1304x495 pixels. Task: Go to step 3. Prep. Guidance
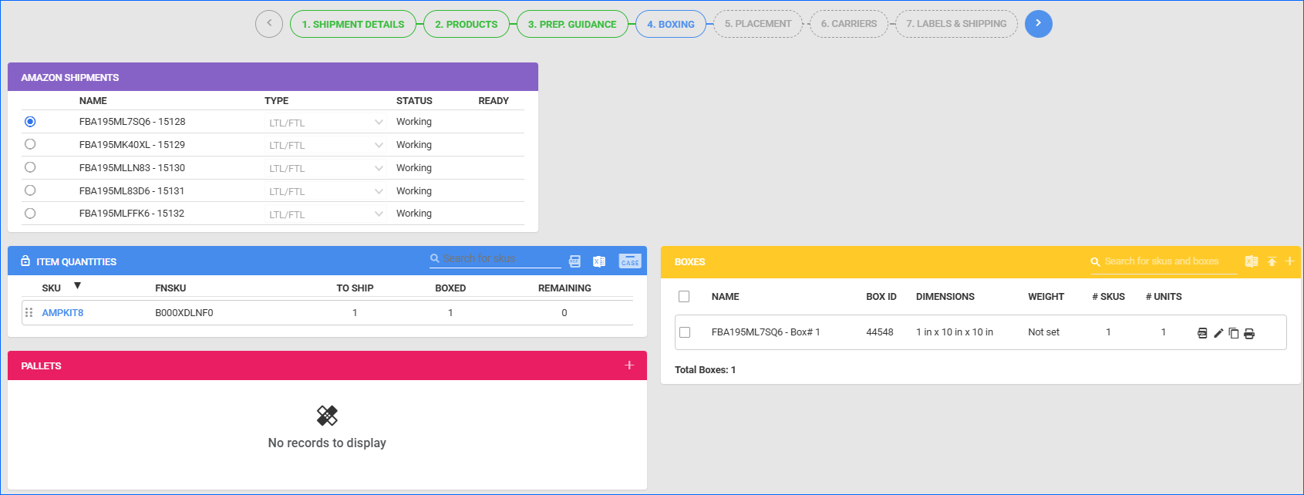[x=572, y=24]
